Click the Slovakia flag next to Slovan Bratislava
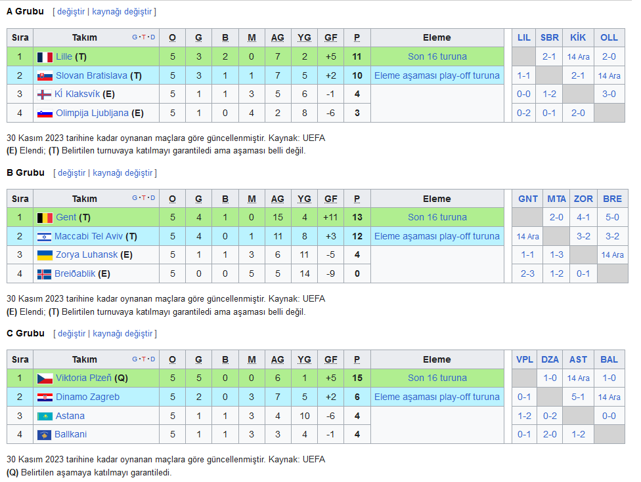Image resolution: width=641 pixels, height=482 pixels. click(x=45, y=76)
